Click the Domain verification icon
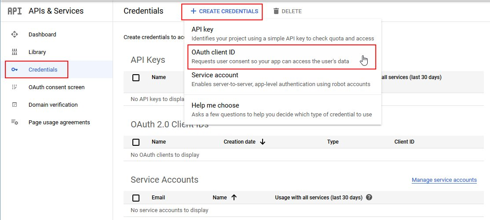 (15, 105)
